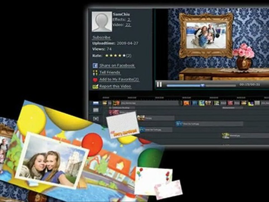
Task: Click the Tell Friends people icon
Action: 95,72
